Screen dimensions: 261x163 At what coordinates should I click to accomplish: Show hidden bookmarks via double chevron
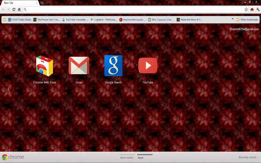[232, 20]
